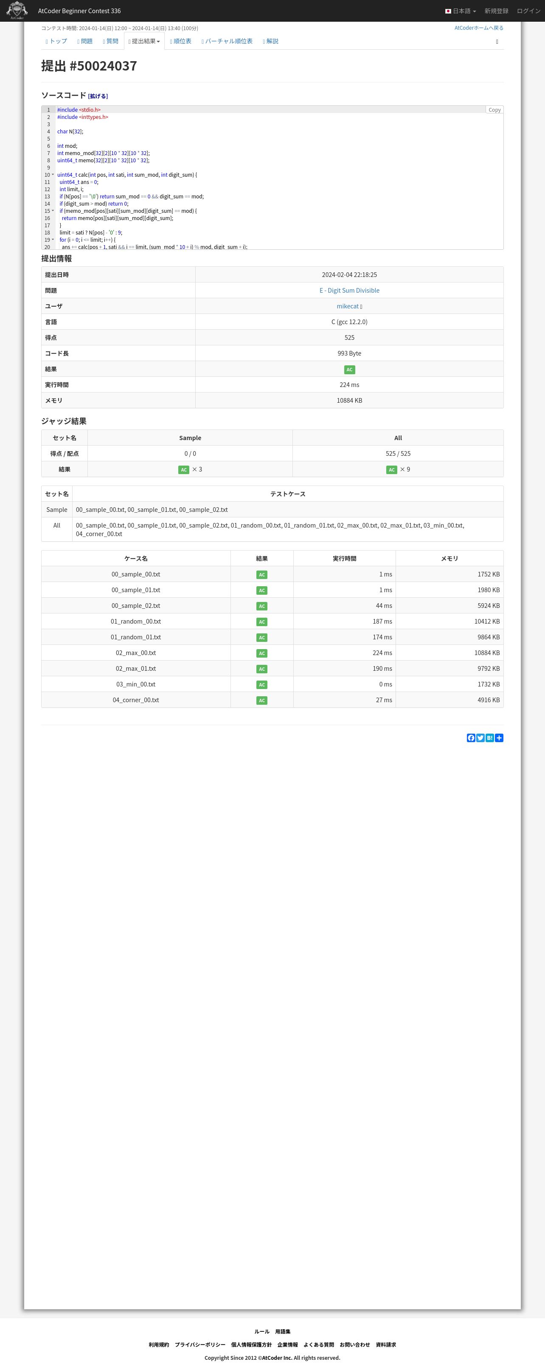Click the Japan flag icon in the navbar
Screen dimensions: 545x1370
click(x=448, y=11)
